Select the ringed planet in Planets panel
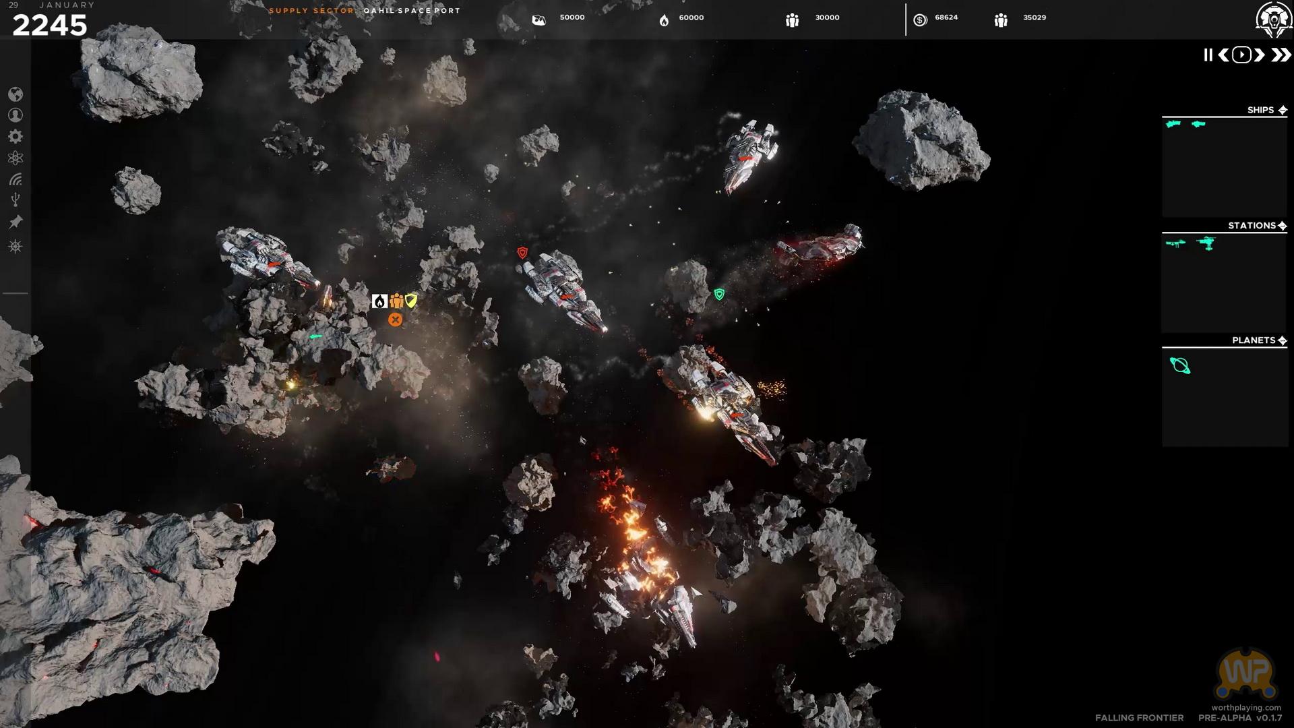The image size is (1294, 728). (1180, 365)
